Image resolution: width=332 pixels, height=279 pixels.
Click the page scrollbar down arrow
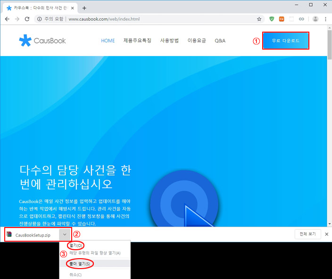coord(330,224)
